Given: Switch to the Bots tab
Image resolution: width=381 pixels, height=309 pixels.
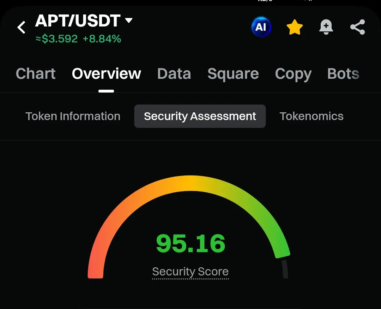Looking at the screenshot, I should point(343,73).
